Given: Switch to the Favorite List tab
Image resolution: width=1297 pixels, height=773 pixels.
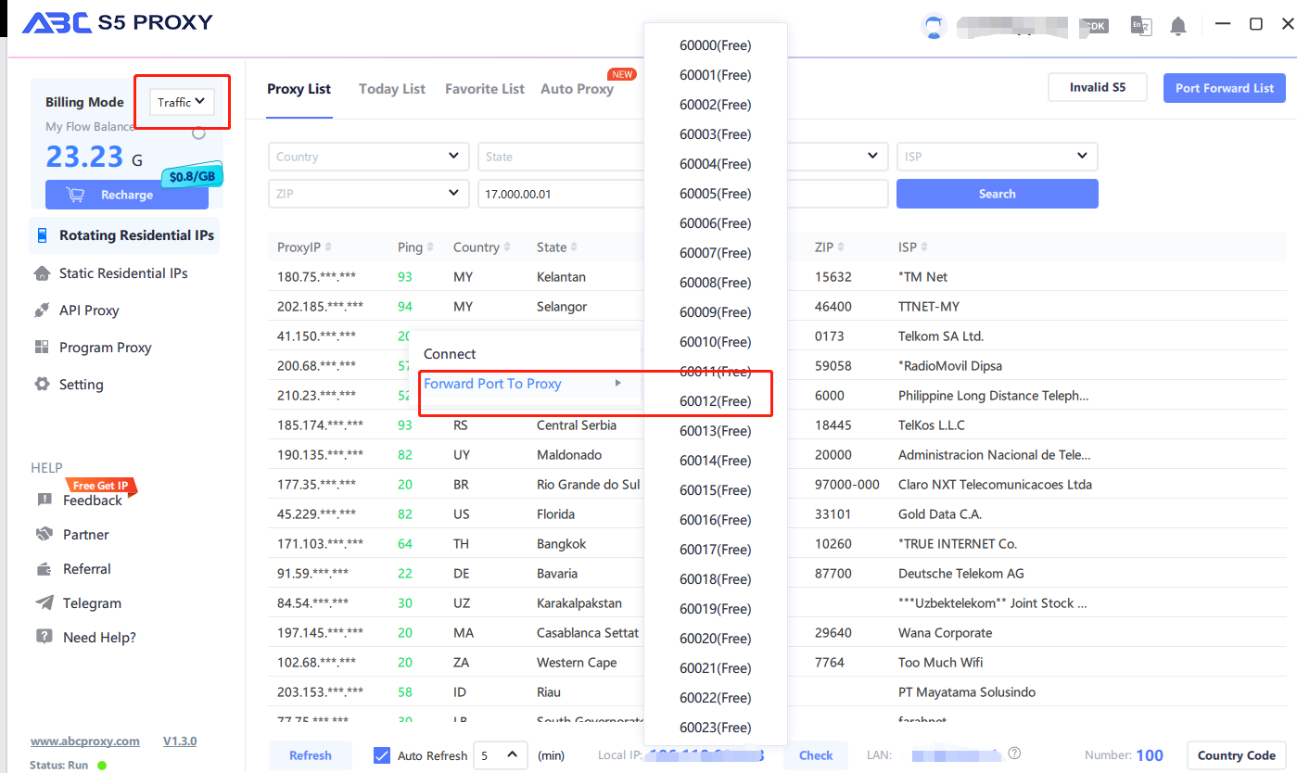Looking at the screenshot, I should click(x=485, y=89).
